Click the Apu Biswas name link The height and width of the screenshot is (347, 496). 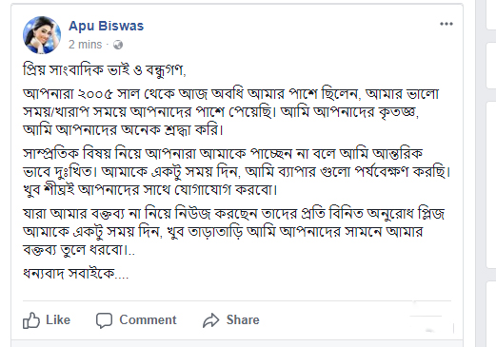tap(106, 26)
